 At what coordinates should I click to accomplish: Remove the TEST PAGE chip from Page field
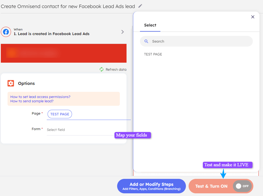(60, 114)
